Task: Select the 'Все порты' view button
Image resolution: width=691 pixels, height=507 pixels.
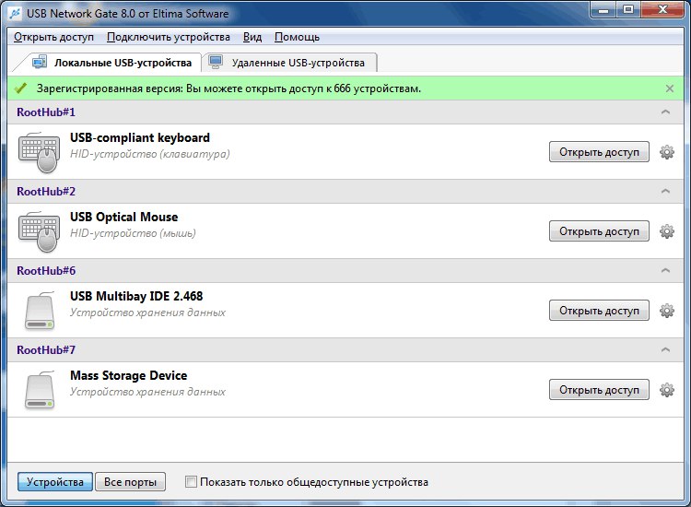Action: [x=131, y=482]
